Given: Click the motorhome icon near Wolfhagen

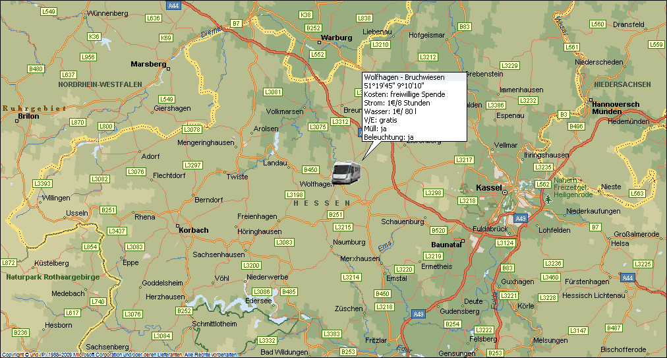Looking at the screenshot, I should click(x=346, y=173).
